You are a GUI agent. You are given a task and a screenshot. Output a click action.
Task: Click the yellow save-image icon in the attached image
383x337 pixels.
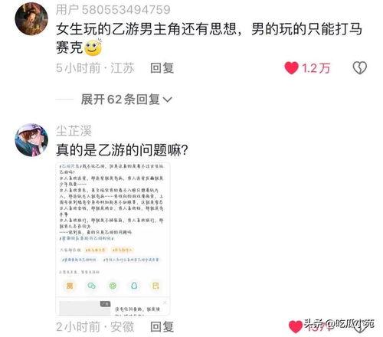[155, 286]
